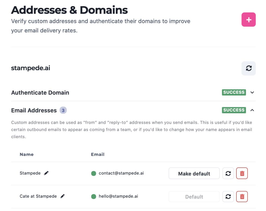The width and height of the screenshot is (266, 211).
Task: Click the stampede.ai domain title
Action: 31,68
